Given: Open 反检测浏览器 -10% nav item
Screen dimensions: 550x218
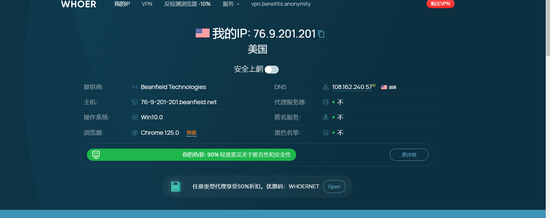Looking at the screenshot, I should pyautogui.click(x=187, y=4).
